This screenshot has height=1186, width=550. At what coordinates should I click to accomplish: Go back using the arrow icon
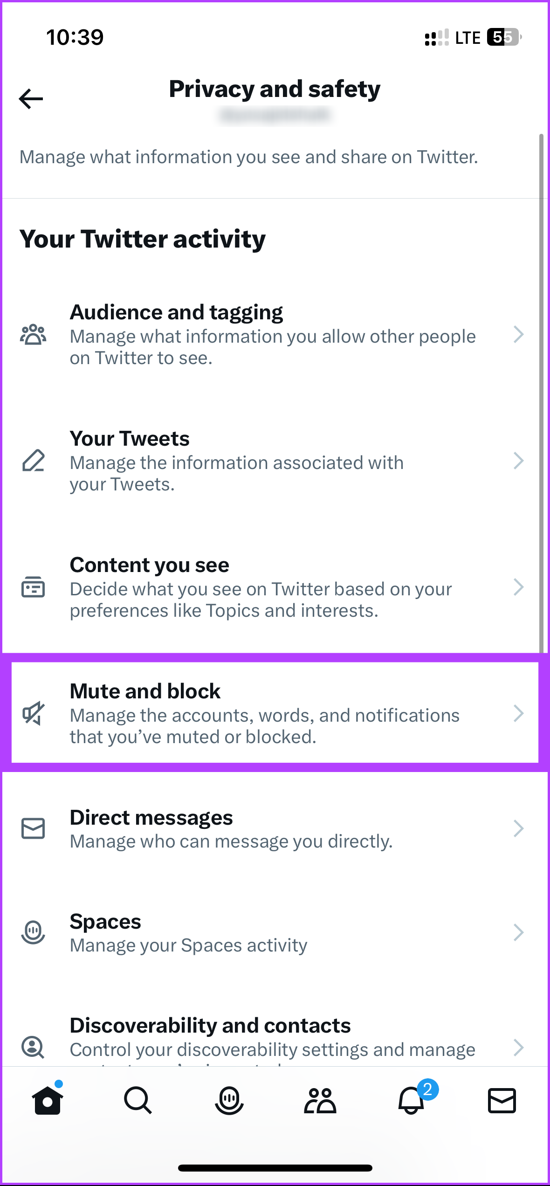tap(31, 99)
